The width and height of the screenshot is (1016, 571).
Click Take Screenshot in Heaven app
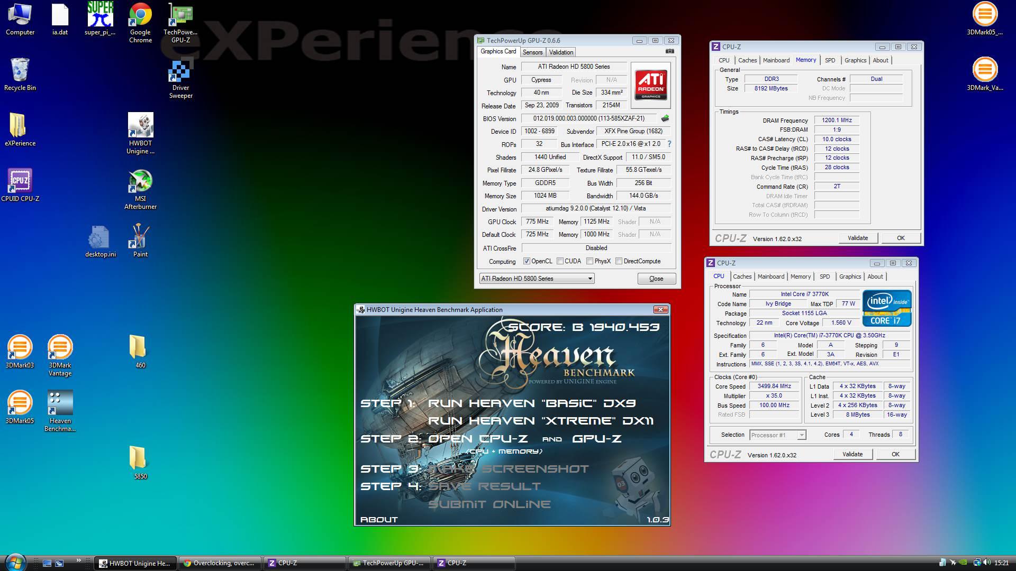click(x=508, y=469)
